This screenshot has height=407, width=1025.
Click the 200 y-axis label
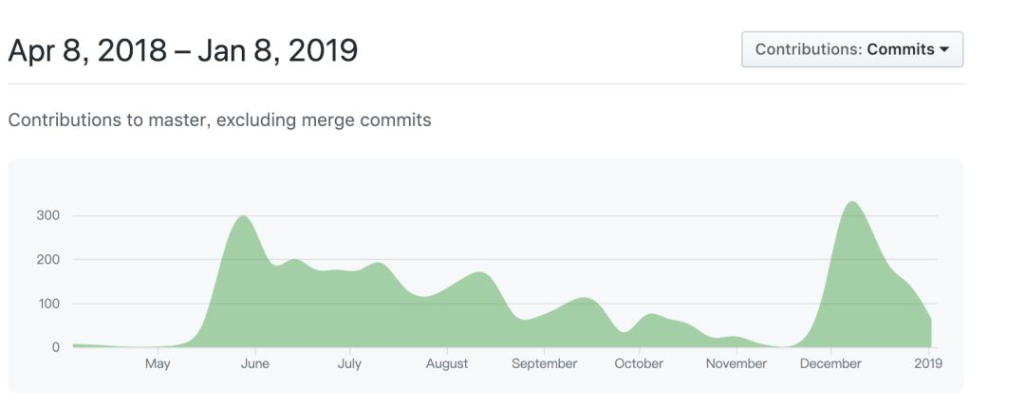pyautogui.click(x=47, y=259)
